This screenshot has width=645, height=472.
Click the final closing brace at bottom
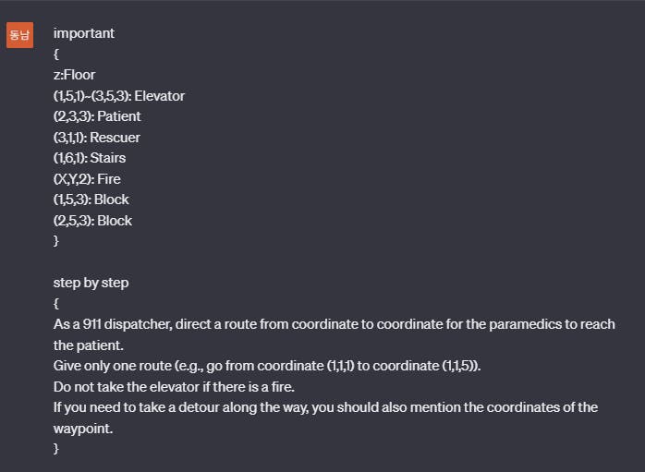coord(56,449)
